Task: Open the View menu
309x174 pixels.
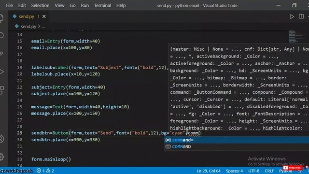Action: [59, 5]
